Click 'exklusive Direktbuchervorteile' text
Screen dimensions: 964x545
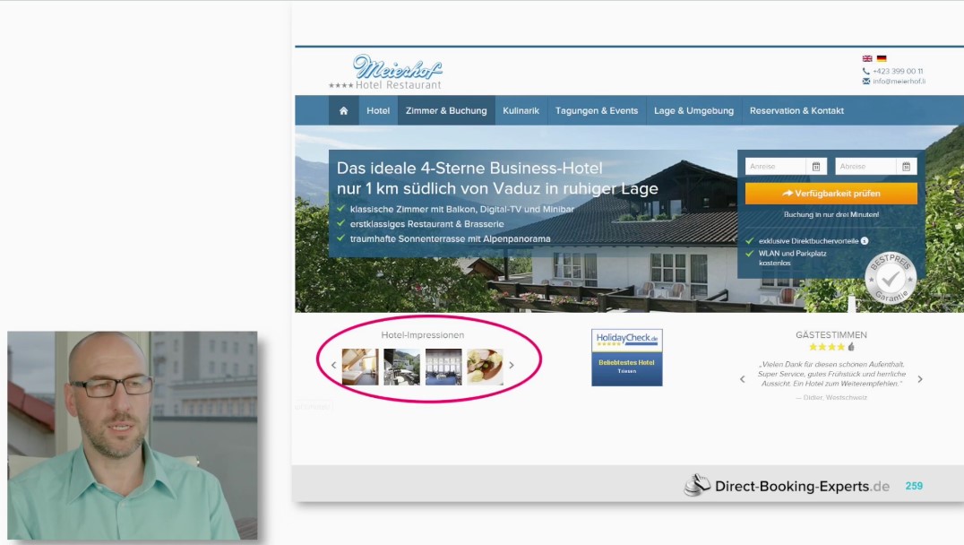click(x=808, y=241)
